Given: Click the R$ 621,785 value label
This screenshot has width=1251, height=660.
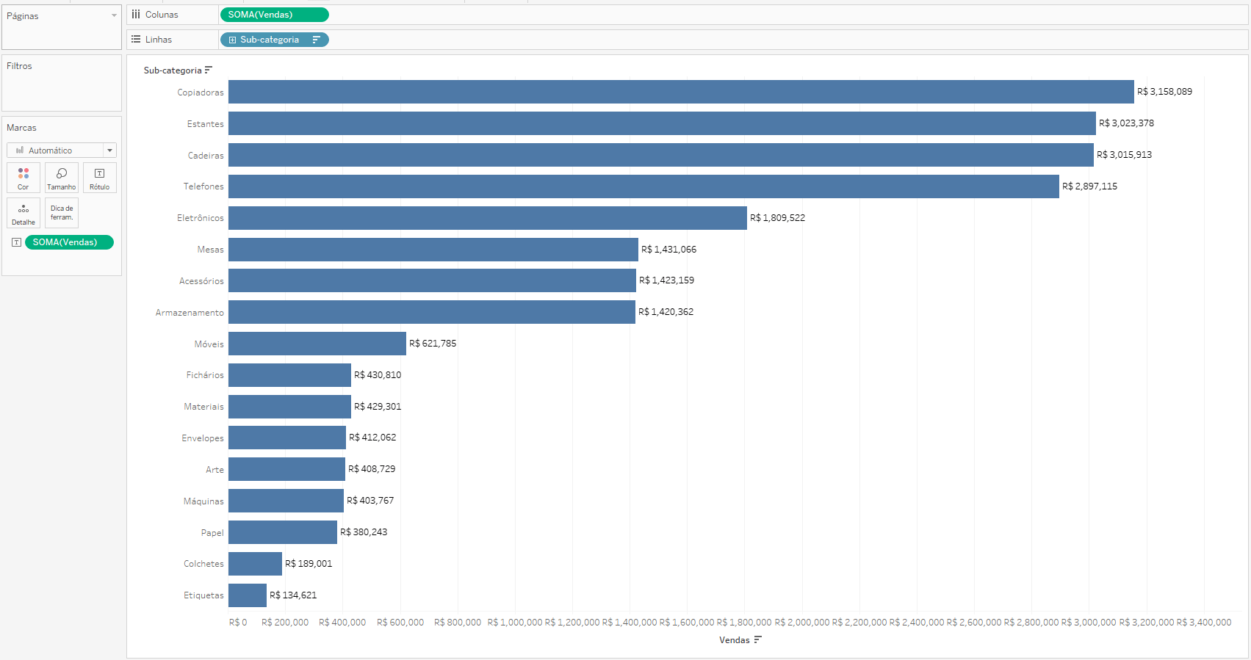Looking at the screenshot, I should coord(433,344).
